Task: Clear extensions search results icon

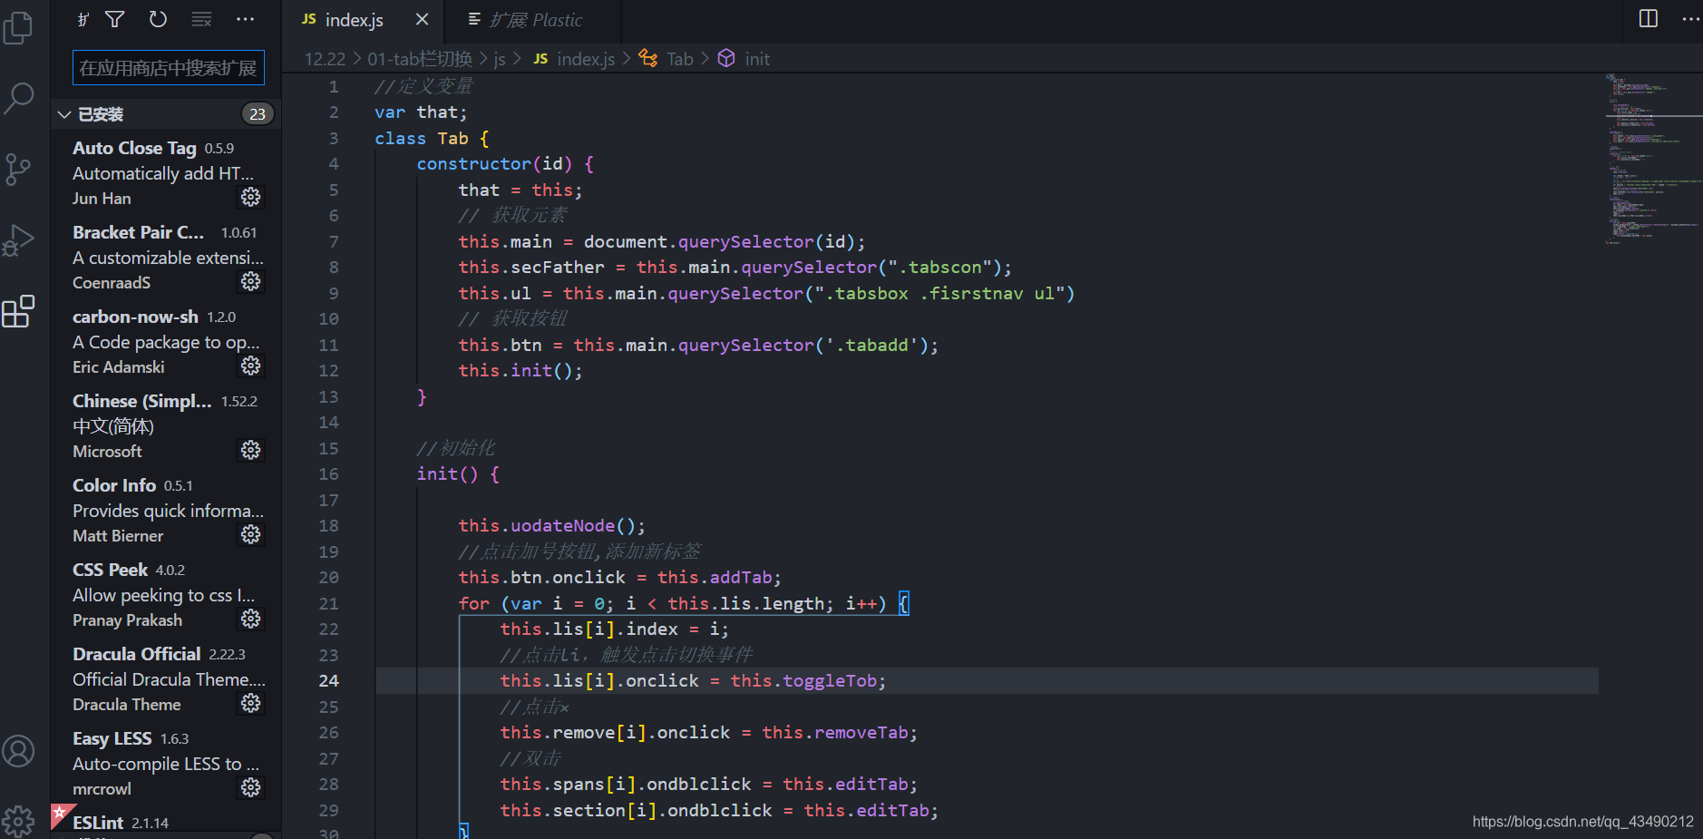Action: coord(201,19)
